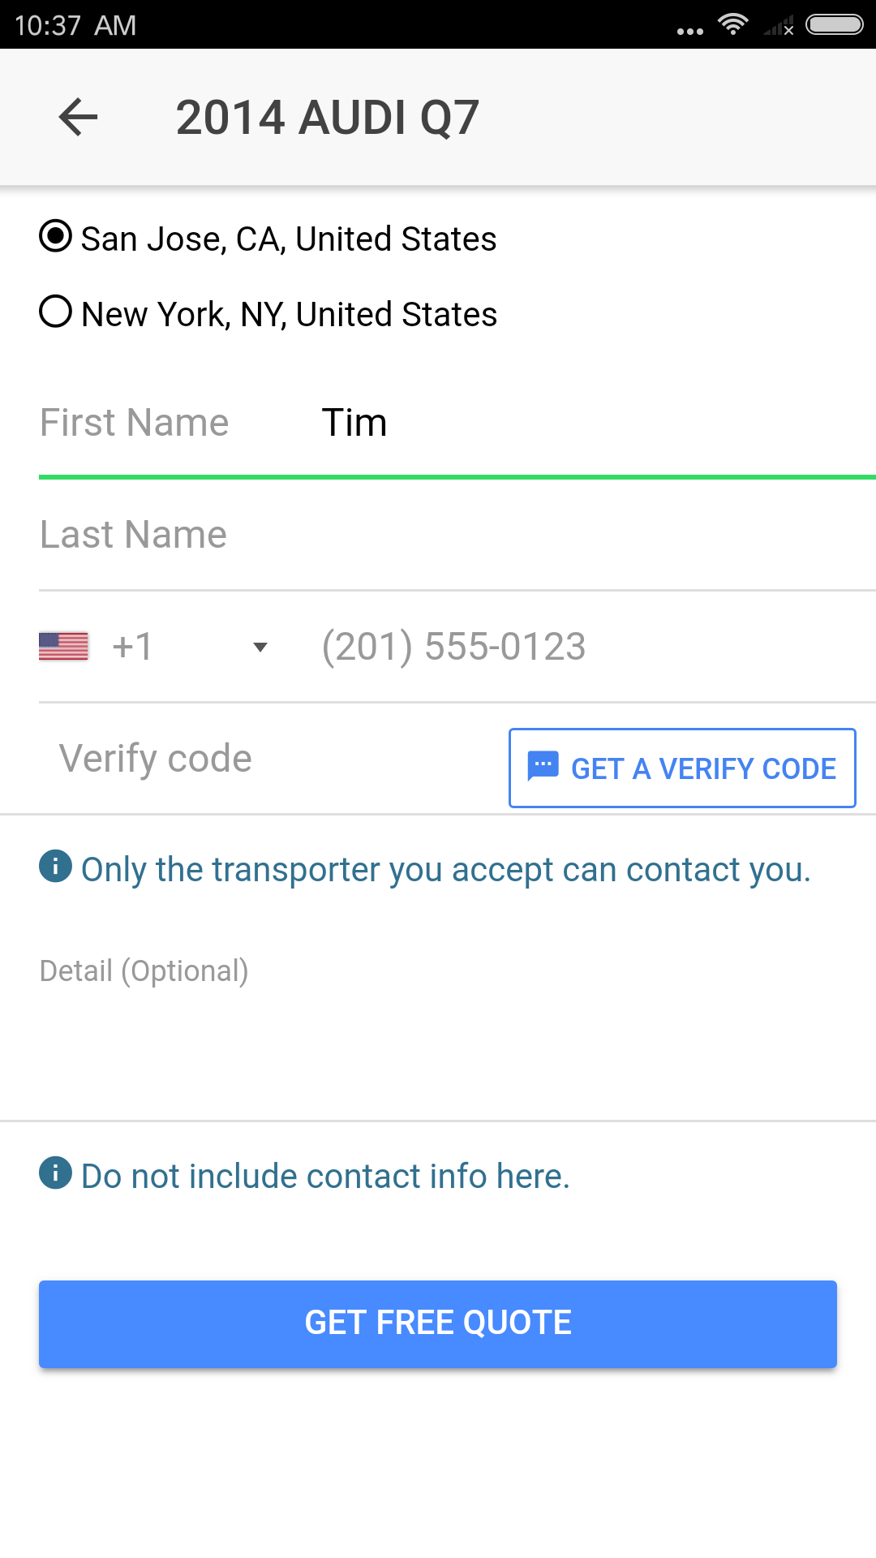This screenshot has width=876, height=1558.
Task: Tap the message bubble icon in verify button
Action: [543, 766]
